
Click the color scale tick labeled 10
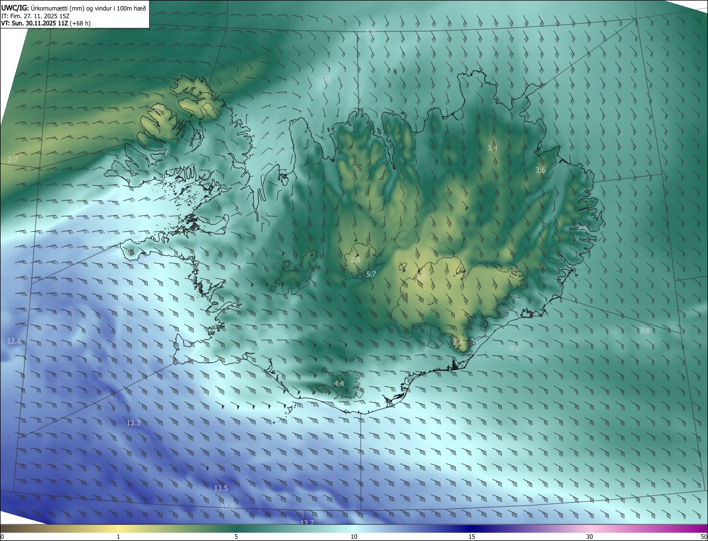tap(354, 537)
